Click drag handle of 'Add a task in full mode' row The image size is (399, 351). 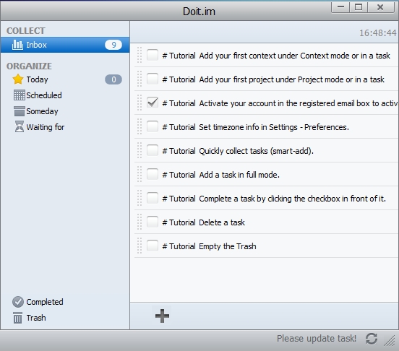coord(140,174)
